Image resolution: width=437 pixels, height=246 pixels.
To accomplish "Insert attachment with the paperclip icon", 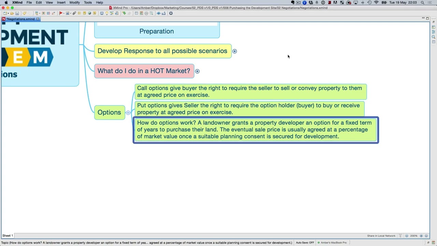I will pos(74,13).
